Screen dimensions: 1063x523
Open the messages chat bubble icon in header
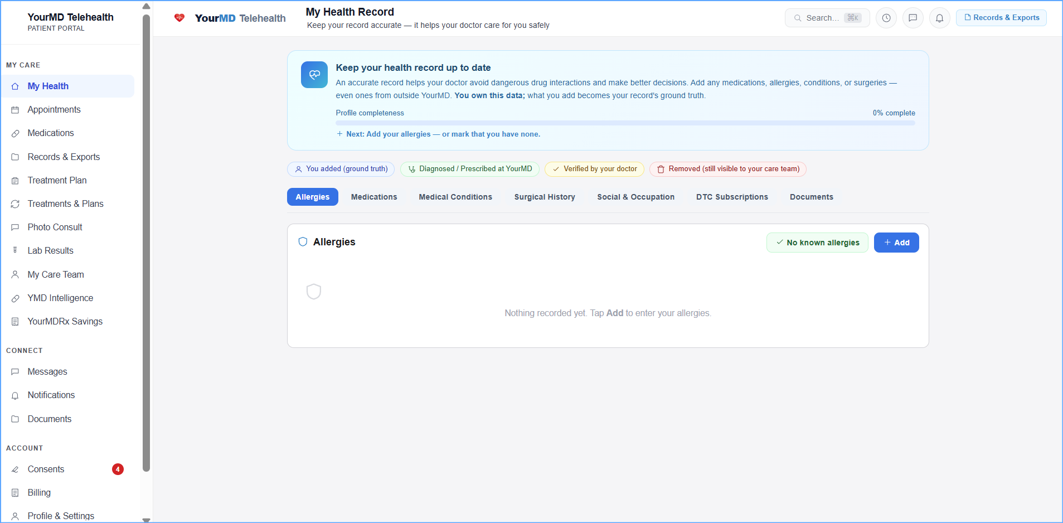tap(913, 18)
